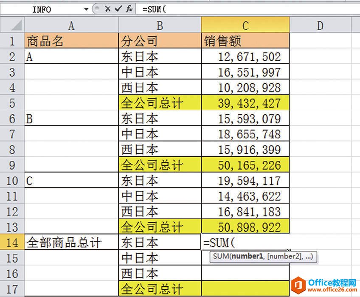Select 全公司总计 in row 13
Screen dimensions: 360x297
click(x=160, y=227)
